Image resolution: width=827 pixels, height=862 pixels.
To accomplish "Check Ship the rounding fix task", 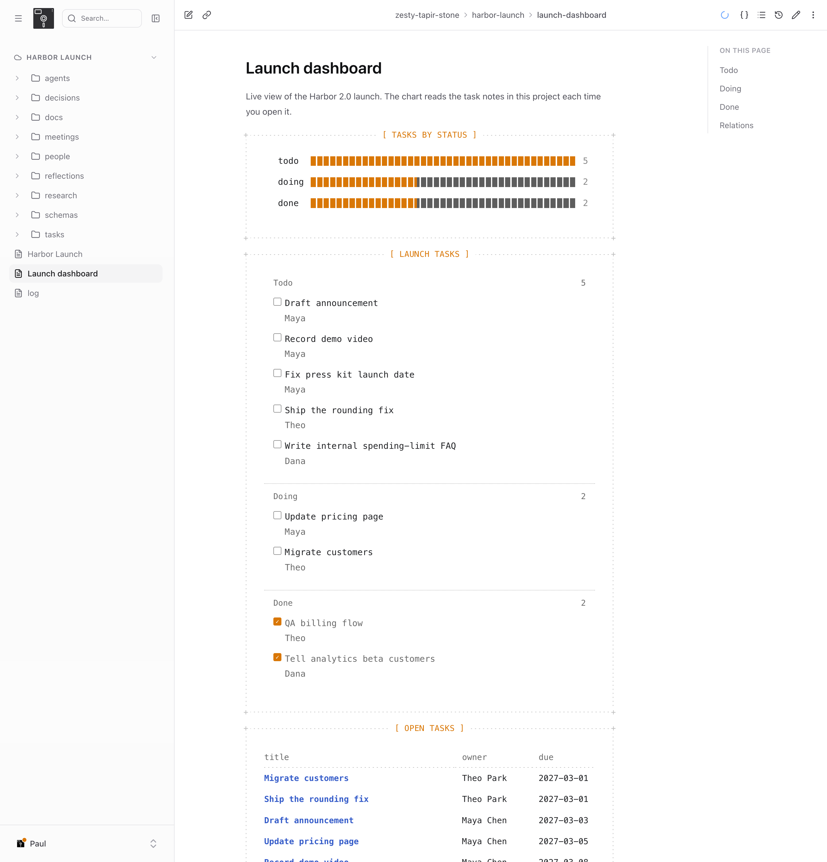I will click(277, 409).
